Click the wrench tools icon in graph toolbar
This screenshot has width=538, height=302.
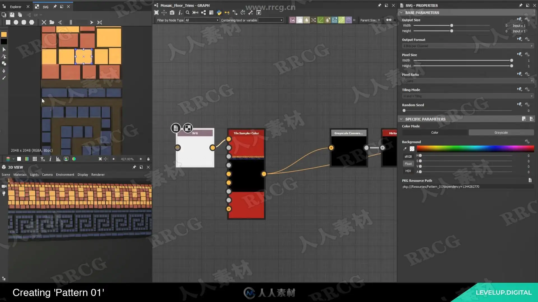click(x=251, y=13)
